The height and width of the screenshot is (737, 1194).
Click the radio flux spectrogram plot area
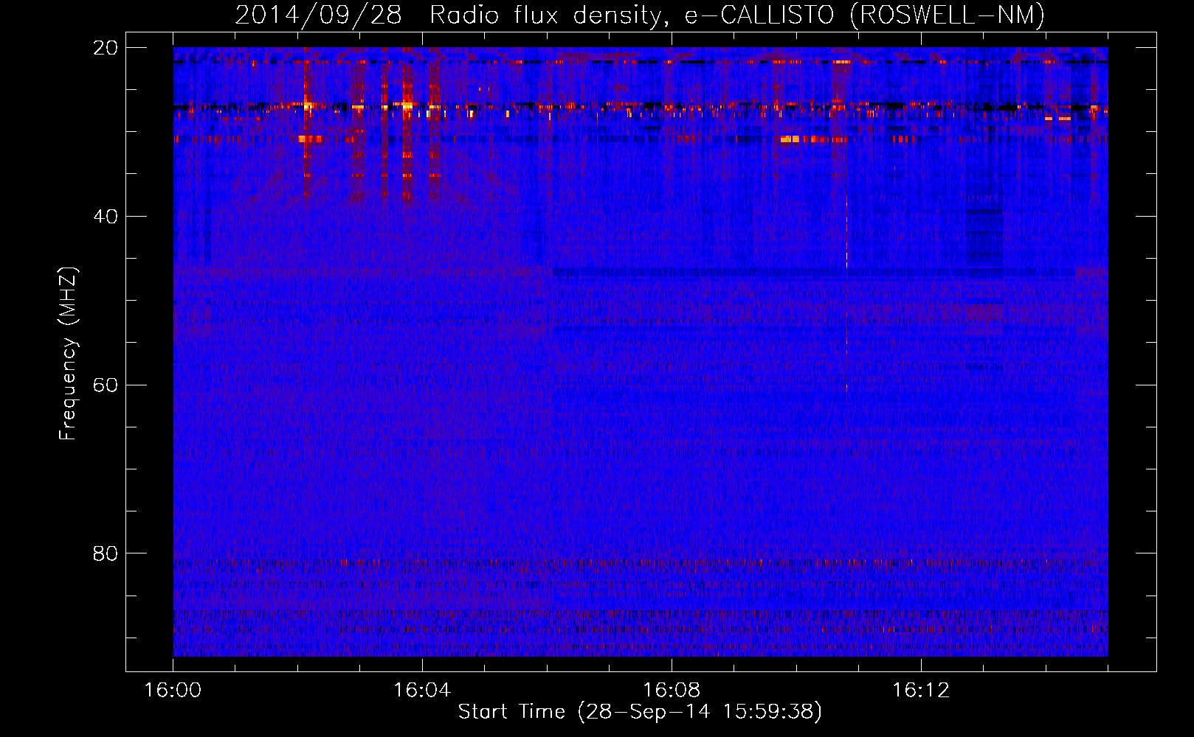(x=641, y=352)
